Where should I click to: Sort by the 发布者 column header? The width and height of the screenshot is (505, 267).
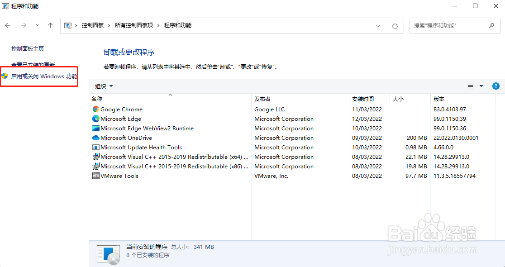(300, 99)
